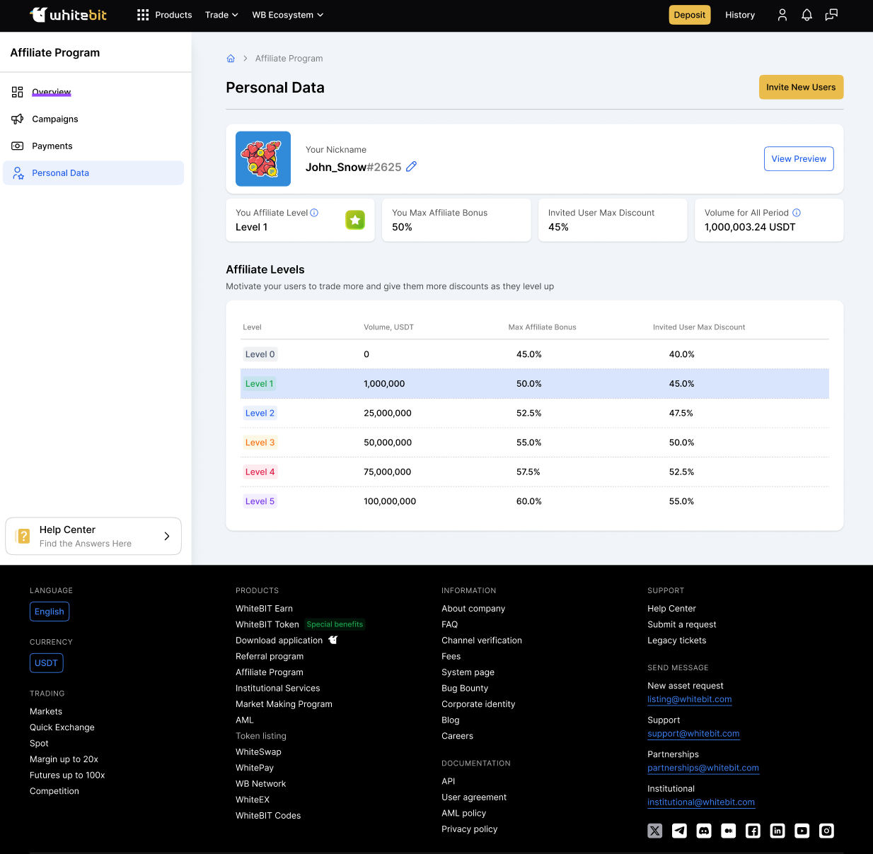Click the pencil icon to edit nickname
873x854 pixels.
411,167
